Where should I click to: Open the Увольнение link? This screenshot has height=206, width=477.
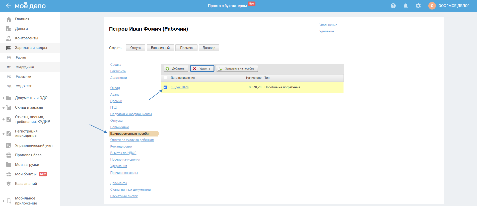point(328,25)
